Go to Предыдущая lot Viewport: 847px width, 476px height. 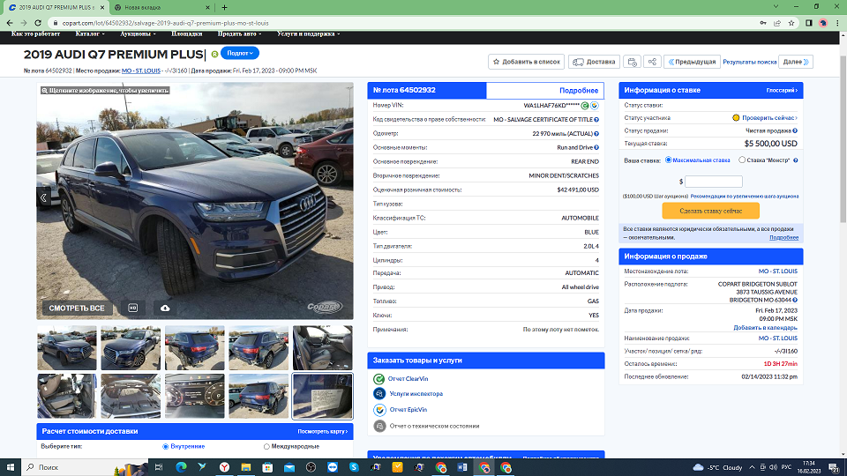pyautogui.click(x=692, y=62)
